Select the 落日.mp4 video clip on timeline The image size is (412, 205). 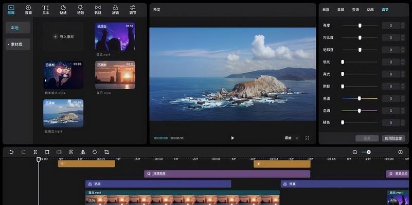pyautogui.click(x=183, y=198)
